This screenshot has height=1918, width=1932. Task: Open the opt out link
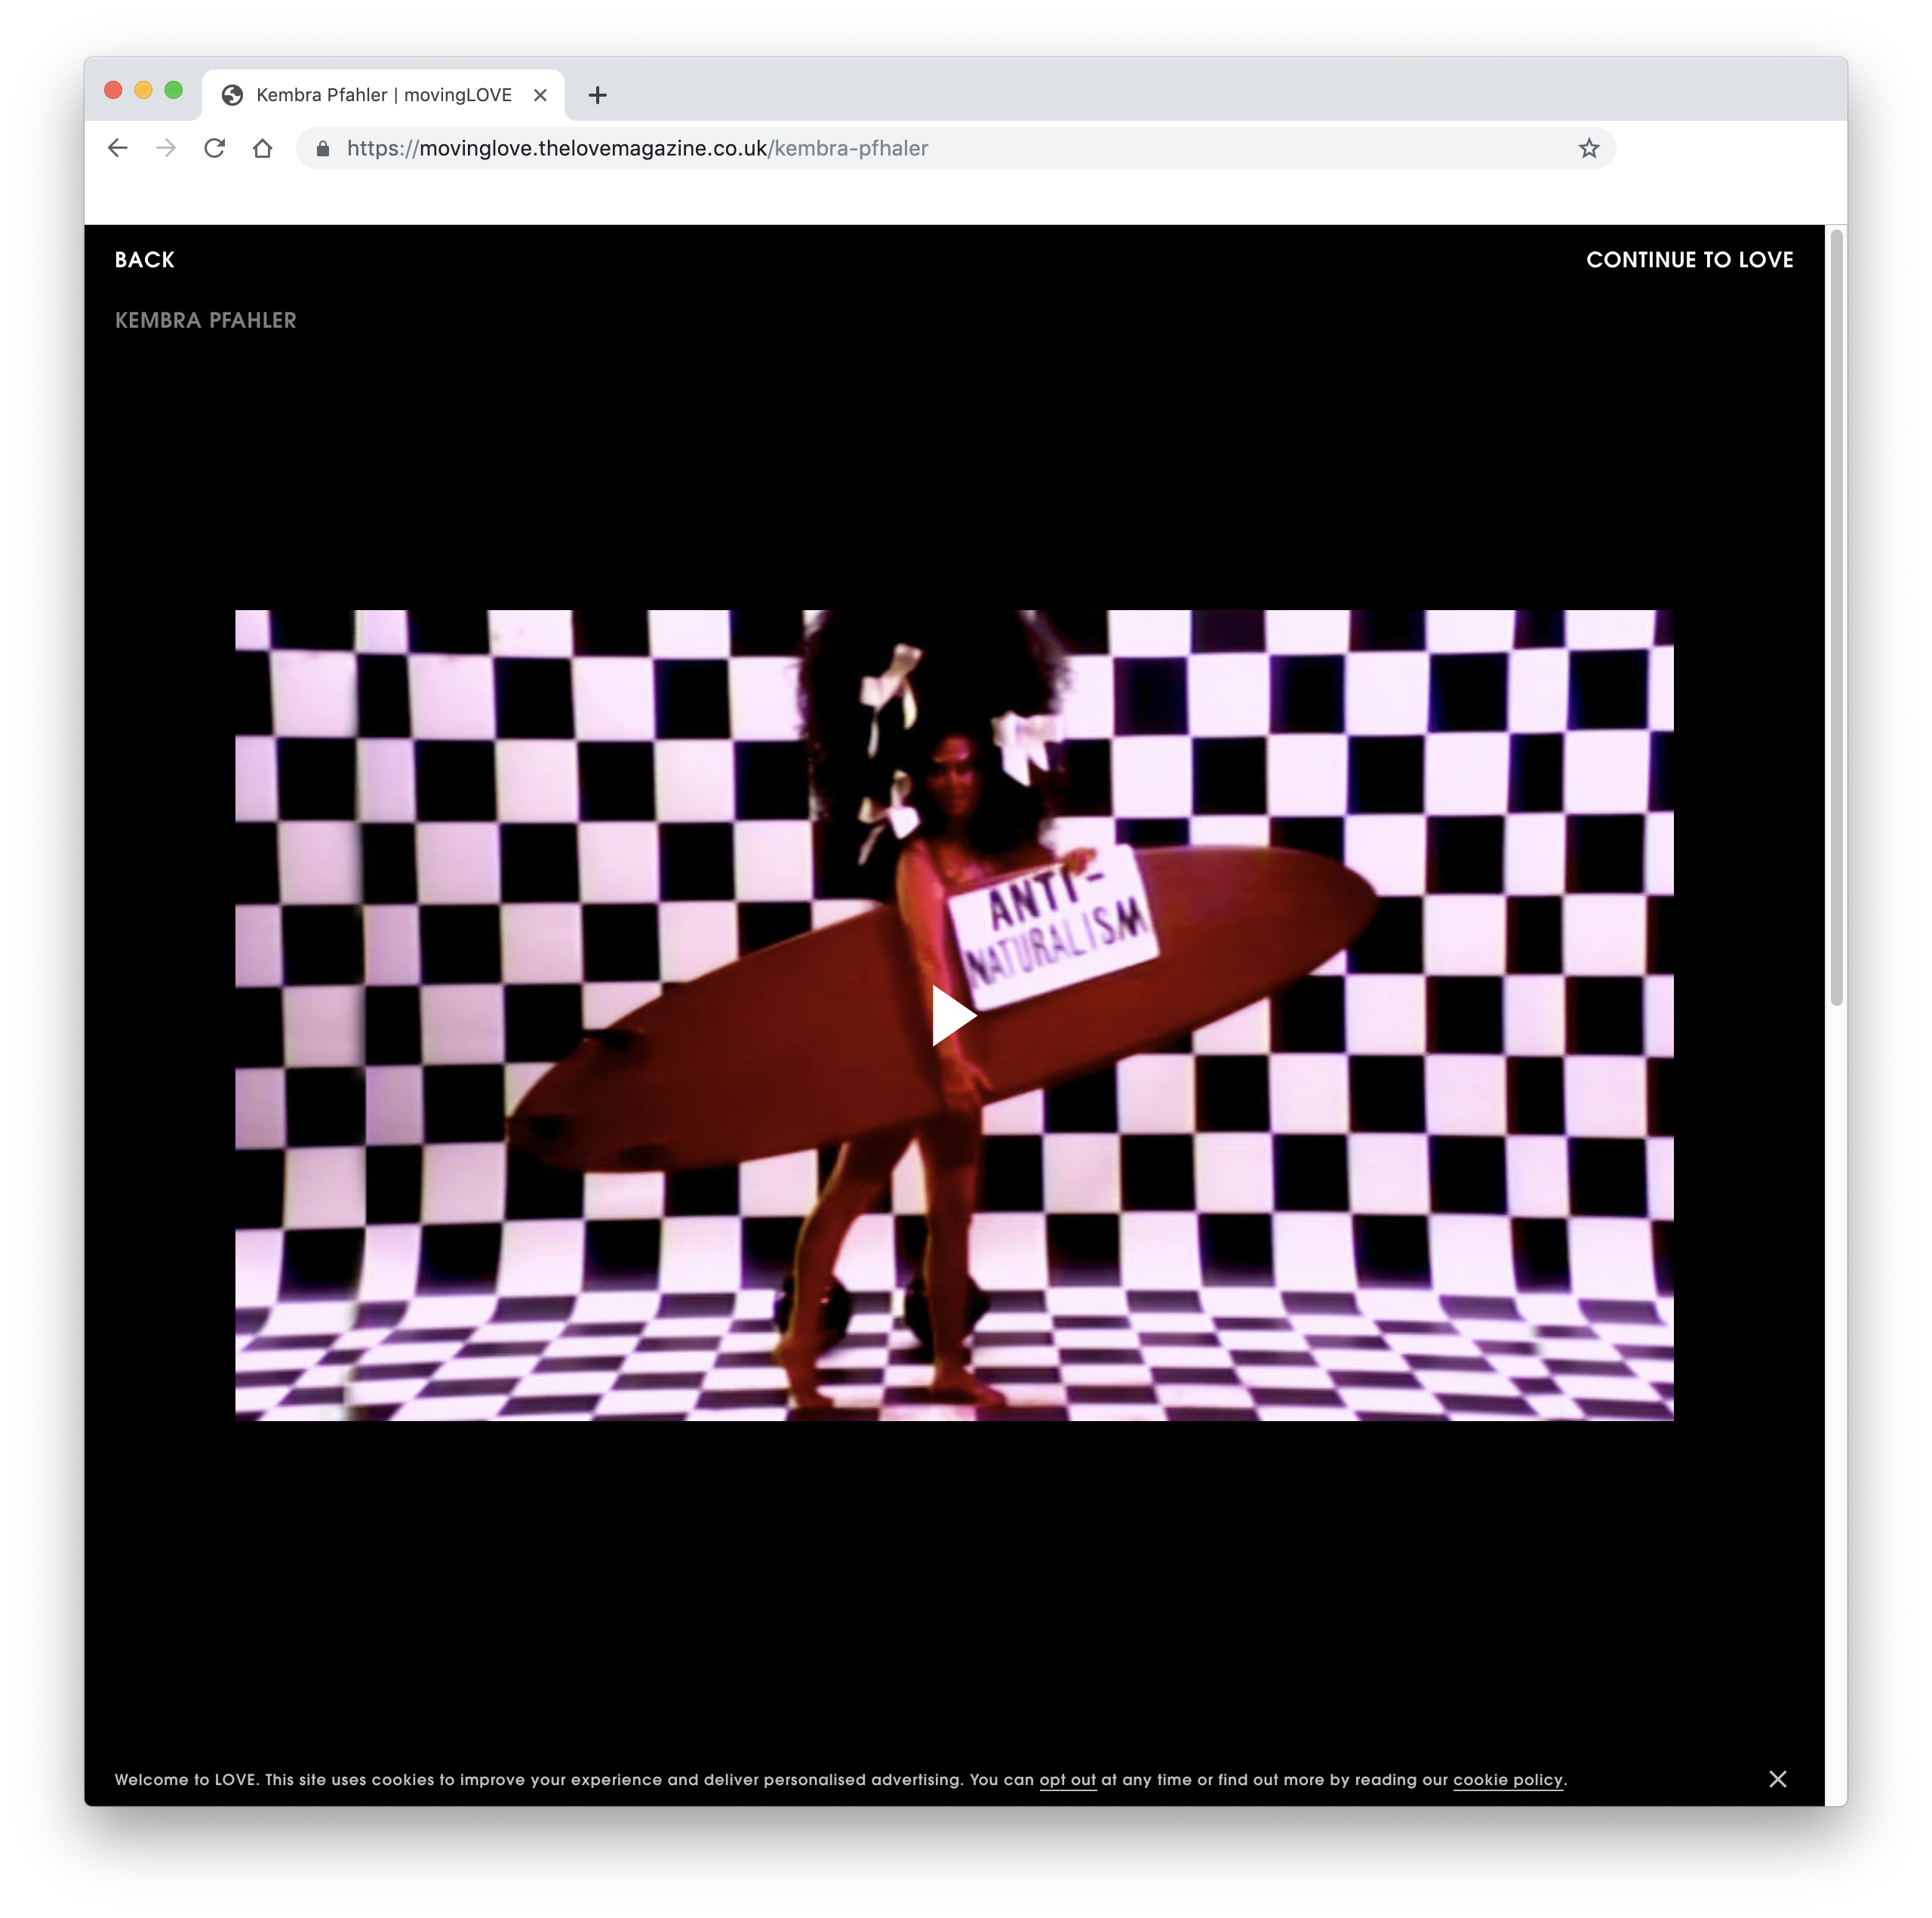(1067, 1779)
